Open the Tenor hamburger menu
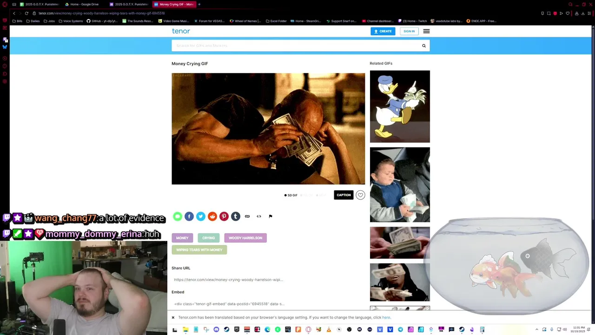This screenshot has height=335, width=595. click(x=426, y=31)
